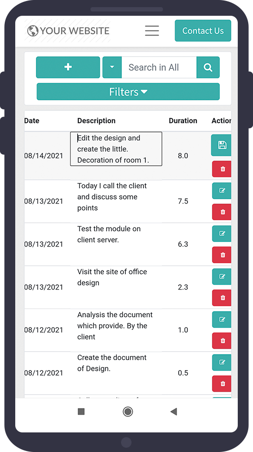Click the Description column header
Viewport: 253px width, 452px height.
[96, 121]
